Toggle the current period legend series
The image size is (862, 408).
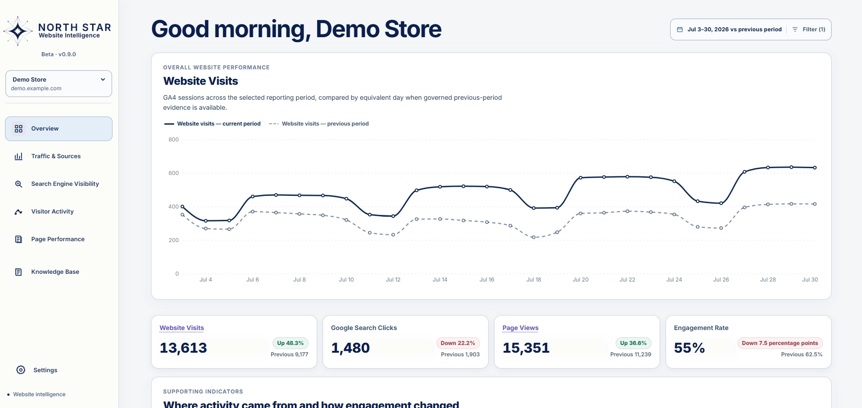coord(212,124)
